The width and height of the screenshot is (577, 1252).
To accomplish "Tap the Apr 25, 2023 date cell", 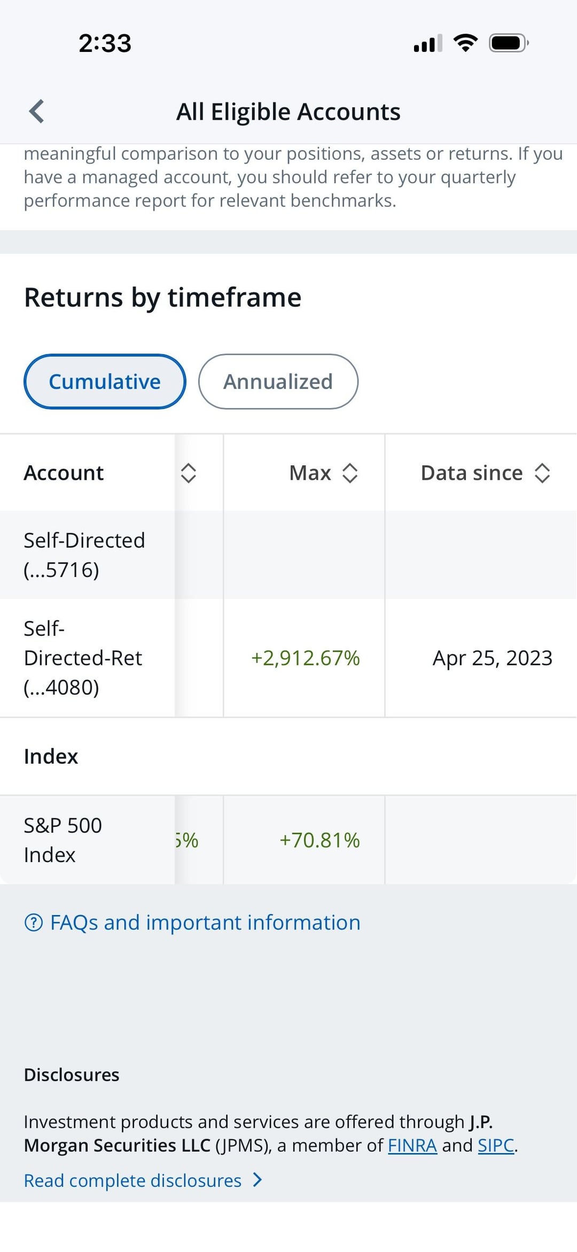I will [x=492, y=658].
